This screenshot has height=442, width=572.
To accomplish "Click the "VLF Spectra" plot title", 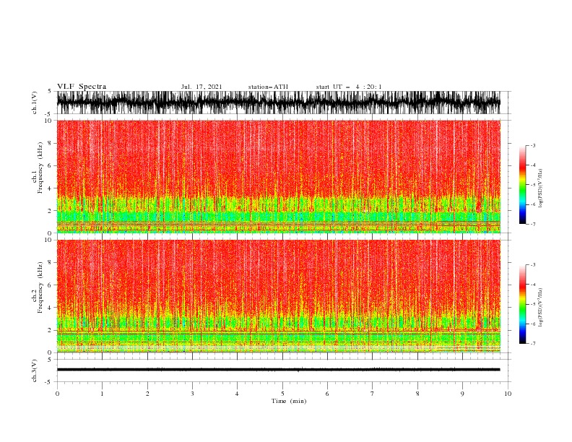I will [82, 87].
